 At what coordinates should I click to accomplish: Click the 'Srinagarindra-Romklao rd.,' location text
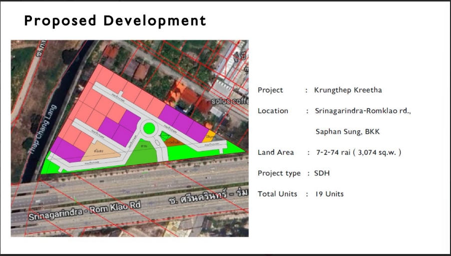pos(362,111)
